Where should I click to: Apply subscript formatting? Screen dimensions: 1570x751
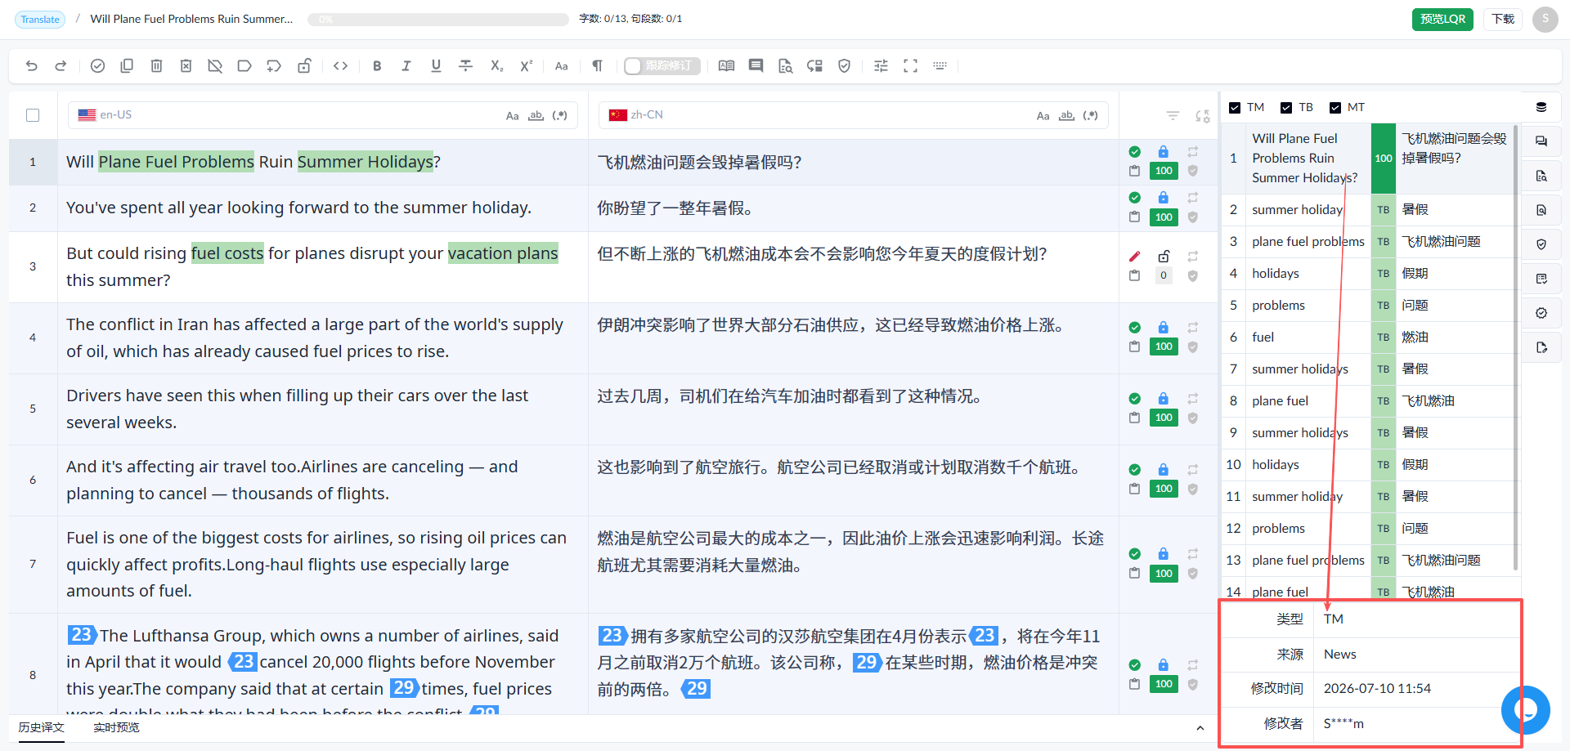pos(496,66)
